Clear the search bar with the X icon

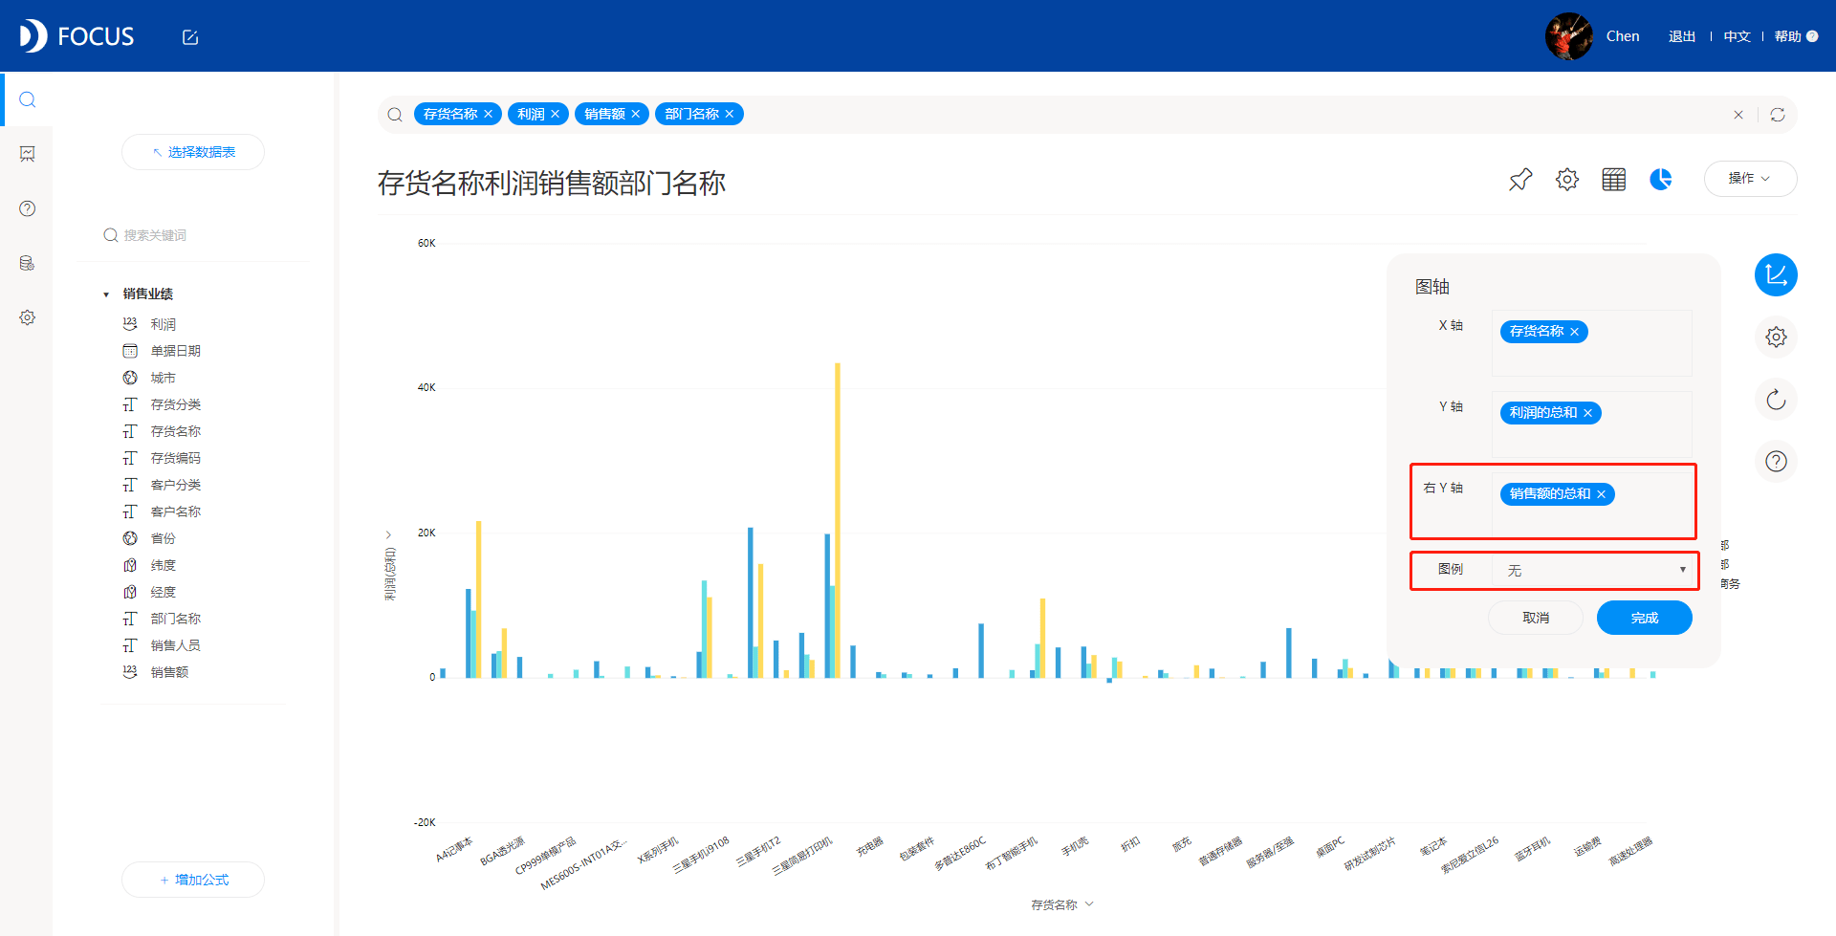click(1738, 115)
